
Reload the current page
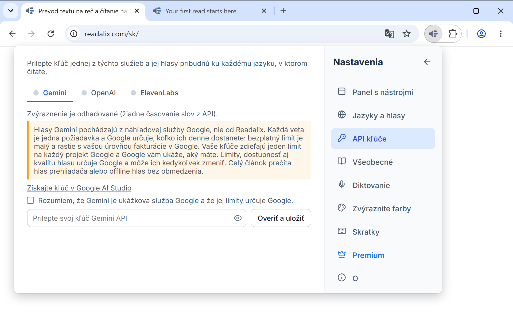click(51, 34)
